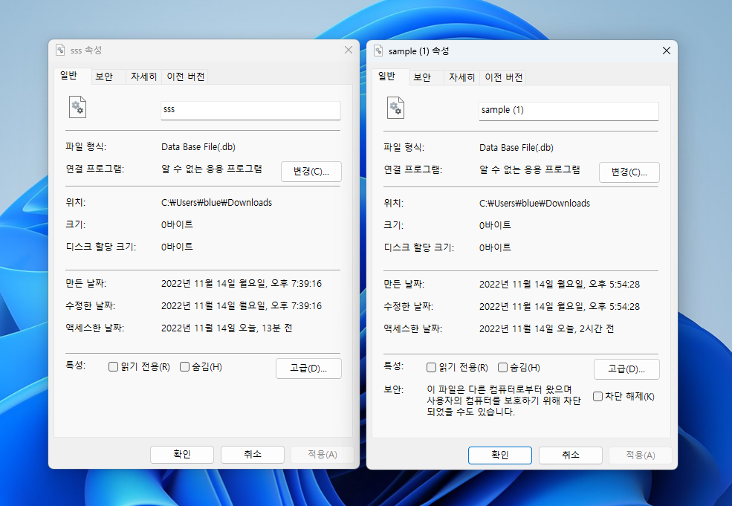Screen dimensions: 732x506
Task: Click 취소 button in sss window
Action: click(x=253, y=454)
